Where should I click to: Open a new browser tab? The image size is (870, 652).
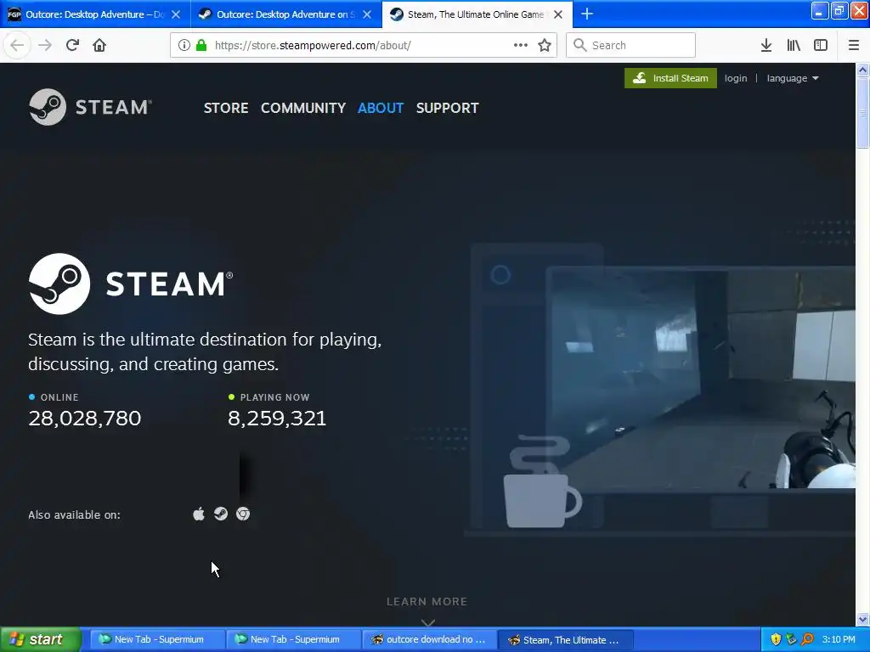[587, 14]
